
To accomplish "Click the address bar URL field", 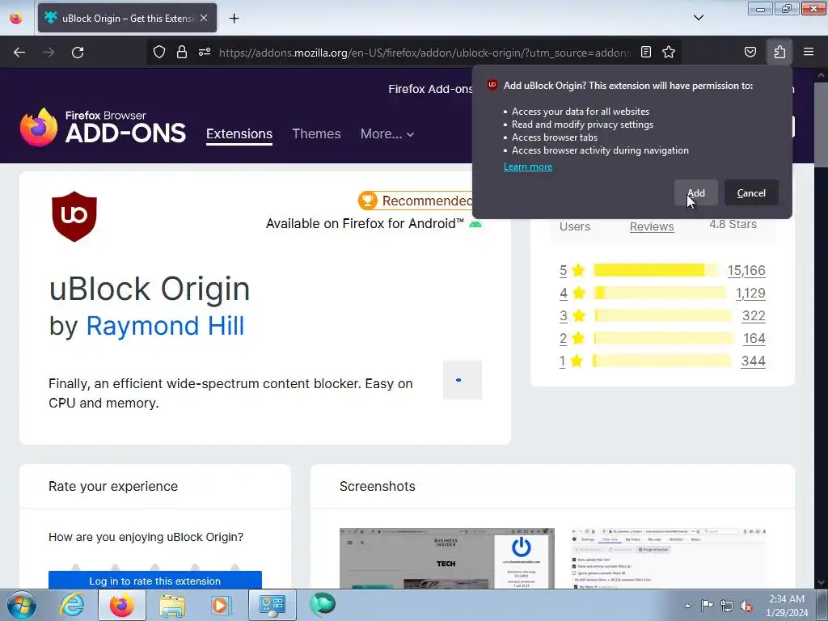I will tap(425, 53).
